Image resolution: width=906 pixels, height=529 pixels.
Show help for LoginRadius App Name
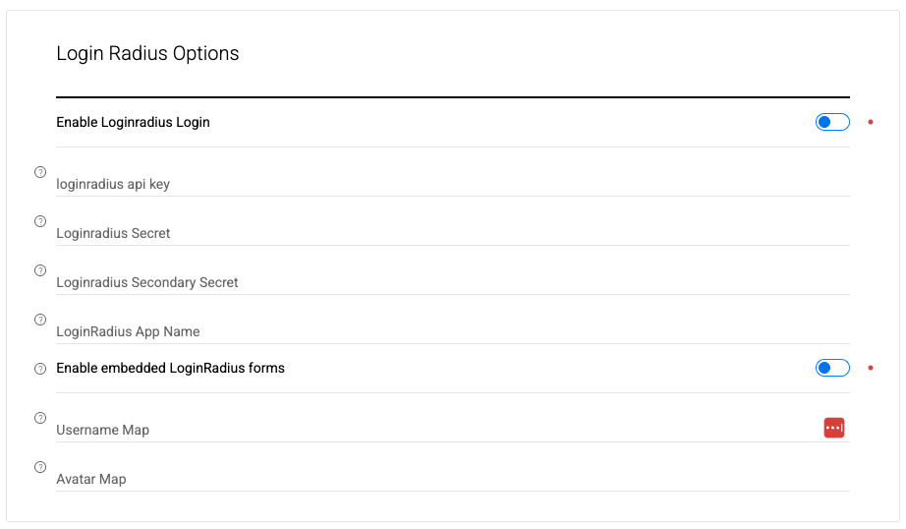pyautogui.click(x=40, y=320)
